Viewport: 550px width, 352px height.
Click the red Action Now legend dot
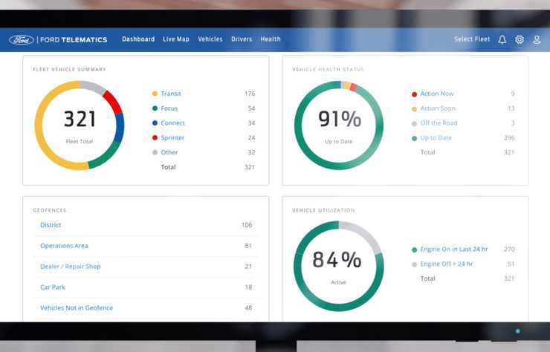point(414,94)
